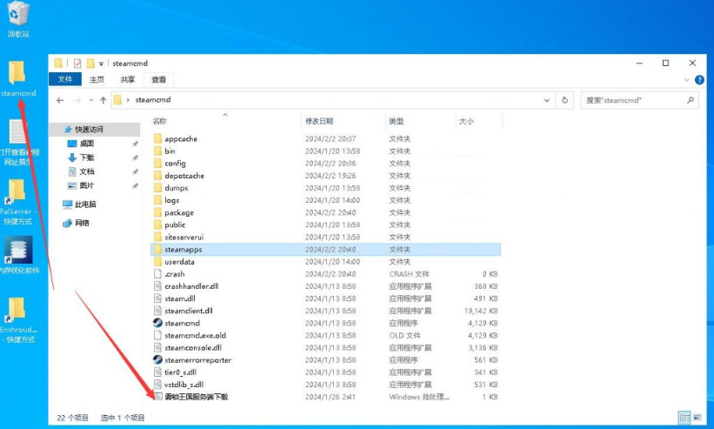Switch to the 查看 ribbon tab
714x429 pixels.
(x=159, y=79)
